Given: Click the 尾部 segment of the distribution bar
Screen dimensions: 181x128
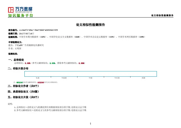Looking at the screenshot, I should 144,77.
